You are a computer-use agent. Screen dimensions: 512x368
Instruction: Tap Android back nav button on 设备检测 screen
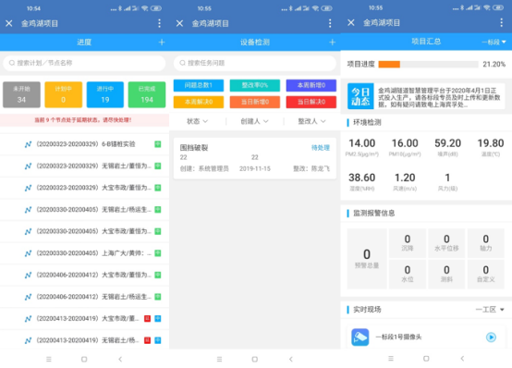[x=291, y=359]
